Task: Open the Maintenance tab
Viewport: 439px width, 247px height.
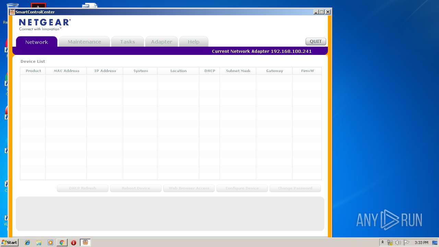Action: click(84, 42)
